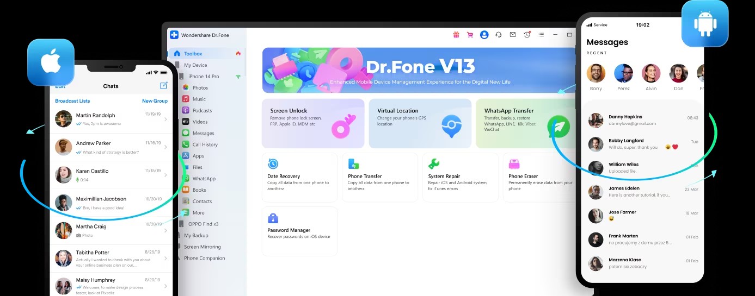Open the mail envelope icon
Viewport: 755px width, 296px height.
click(x=512, y=35)
